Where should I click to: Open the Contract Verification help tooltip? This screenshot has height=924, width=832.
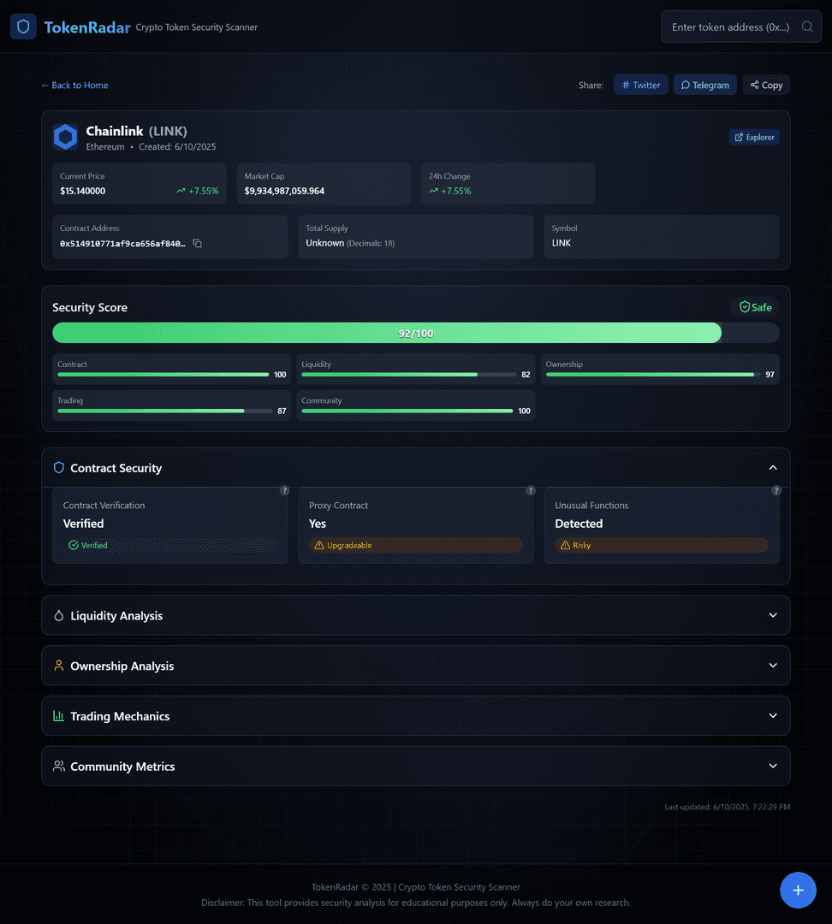(285, 490)
